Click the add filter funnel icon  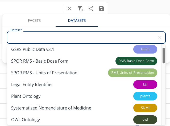[x=80, y=9]
